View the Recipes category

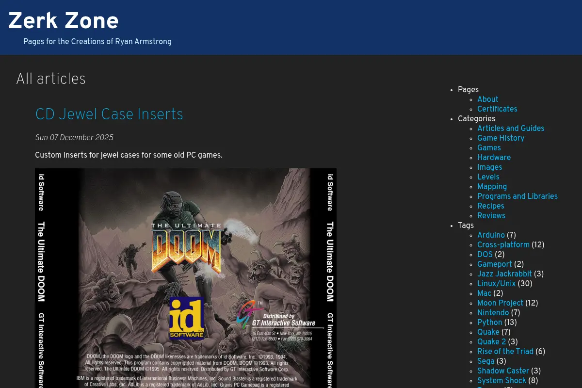[491, 206]
